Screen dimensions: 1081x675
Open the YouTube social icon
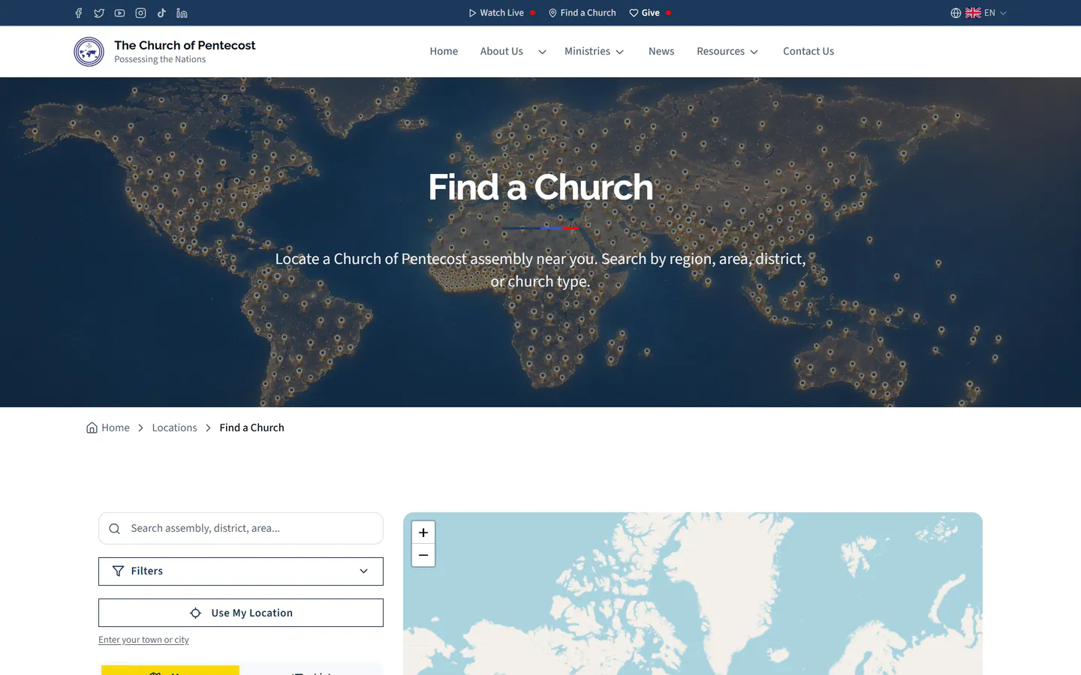119,13
